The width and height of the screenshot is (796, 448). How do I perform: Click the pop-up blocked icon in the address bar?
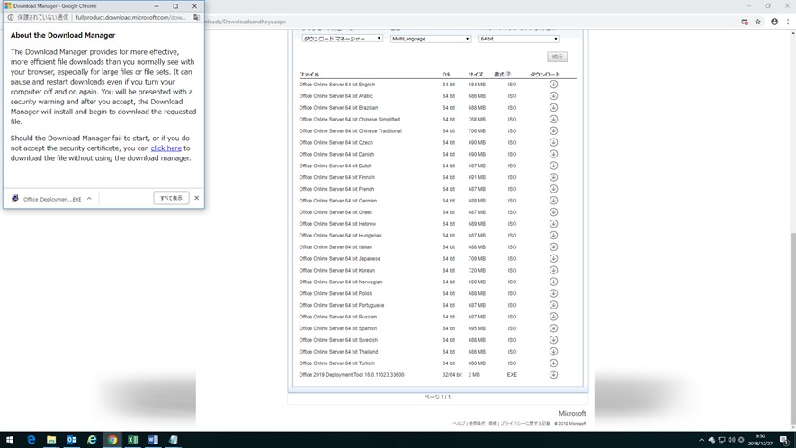[744, 22]
